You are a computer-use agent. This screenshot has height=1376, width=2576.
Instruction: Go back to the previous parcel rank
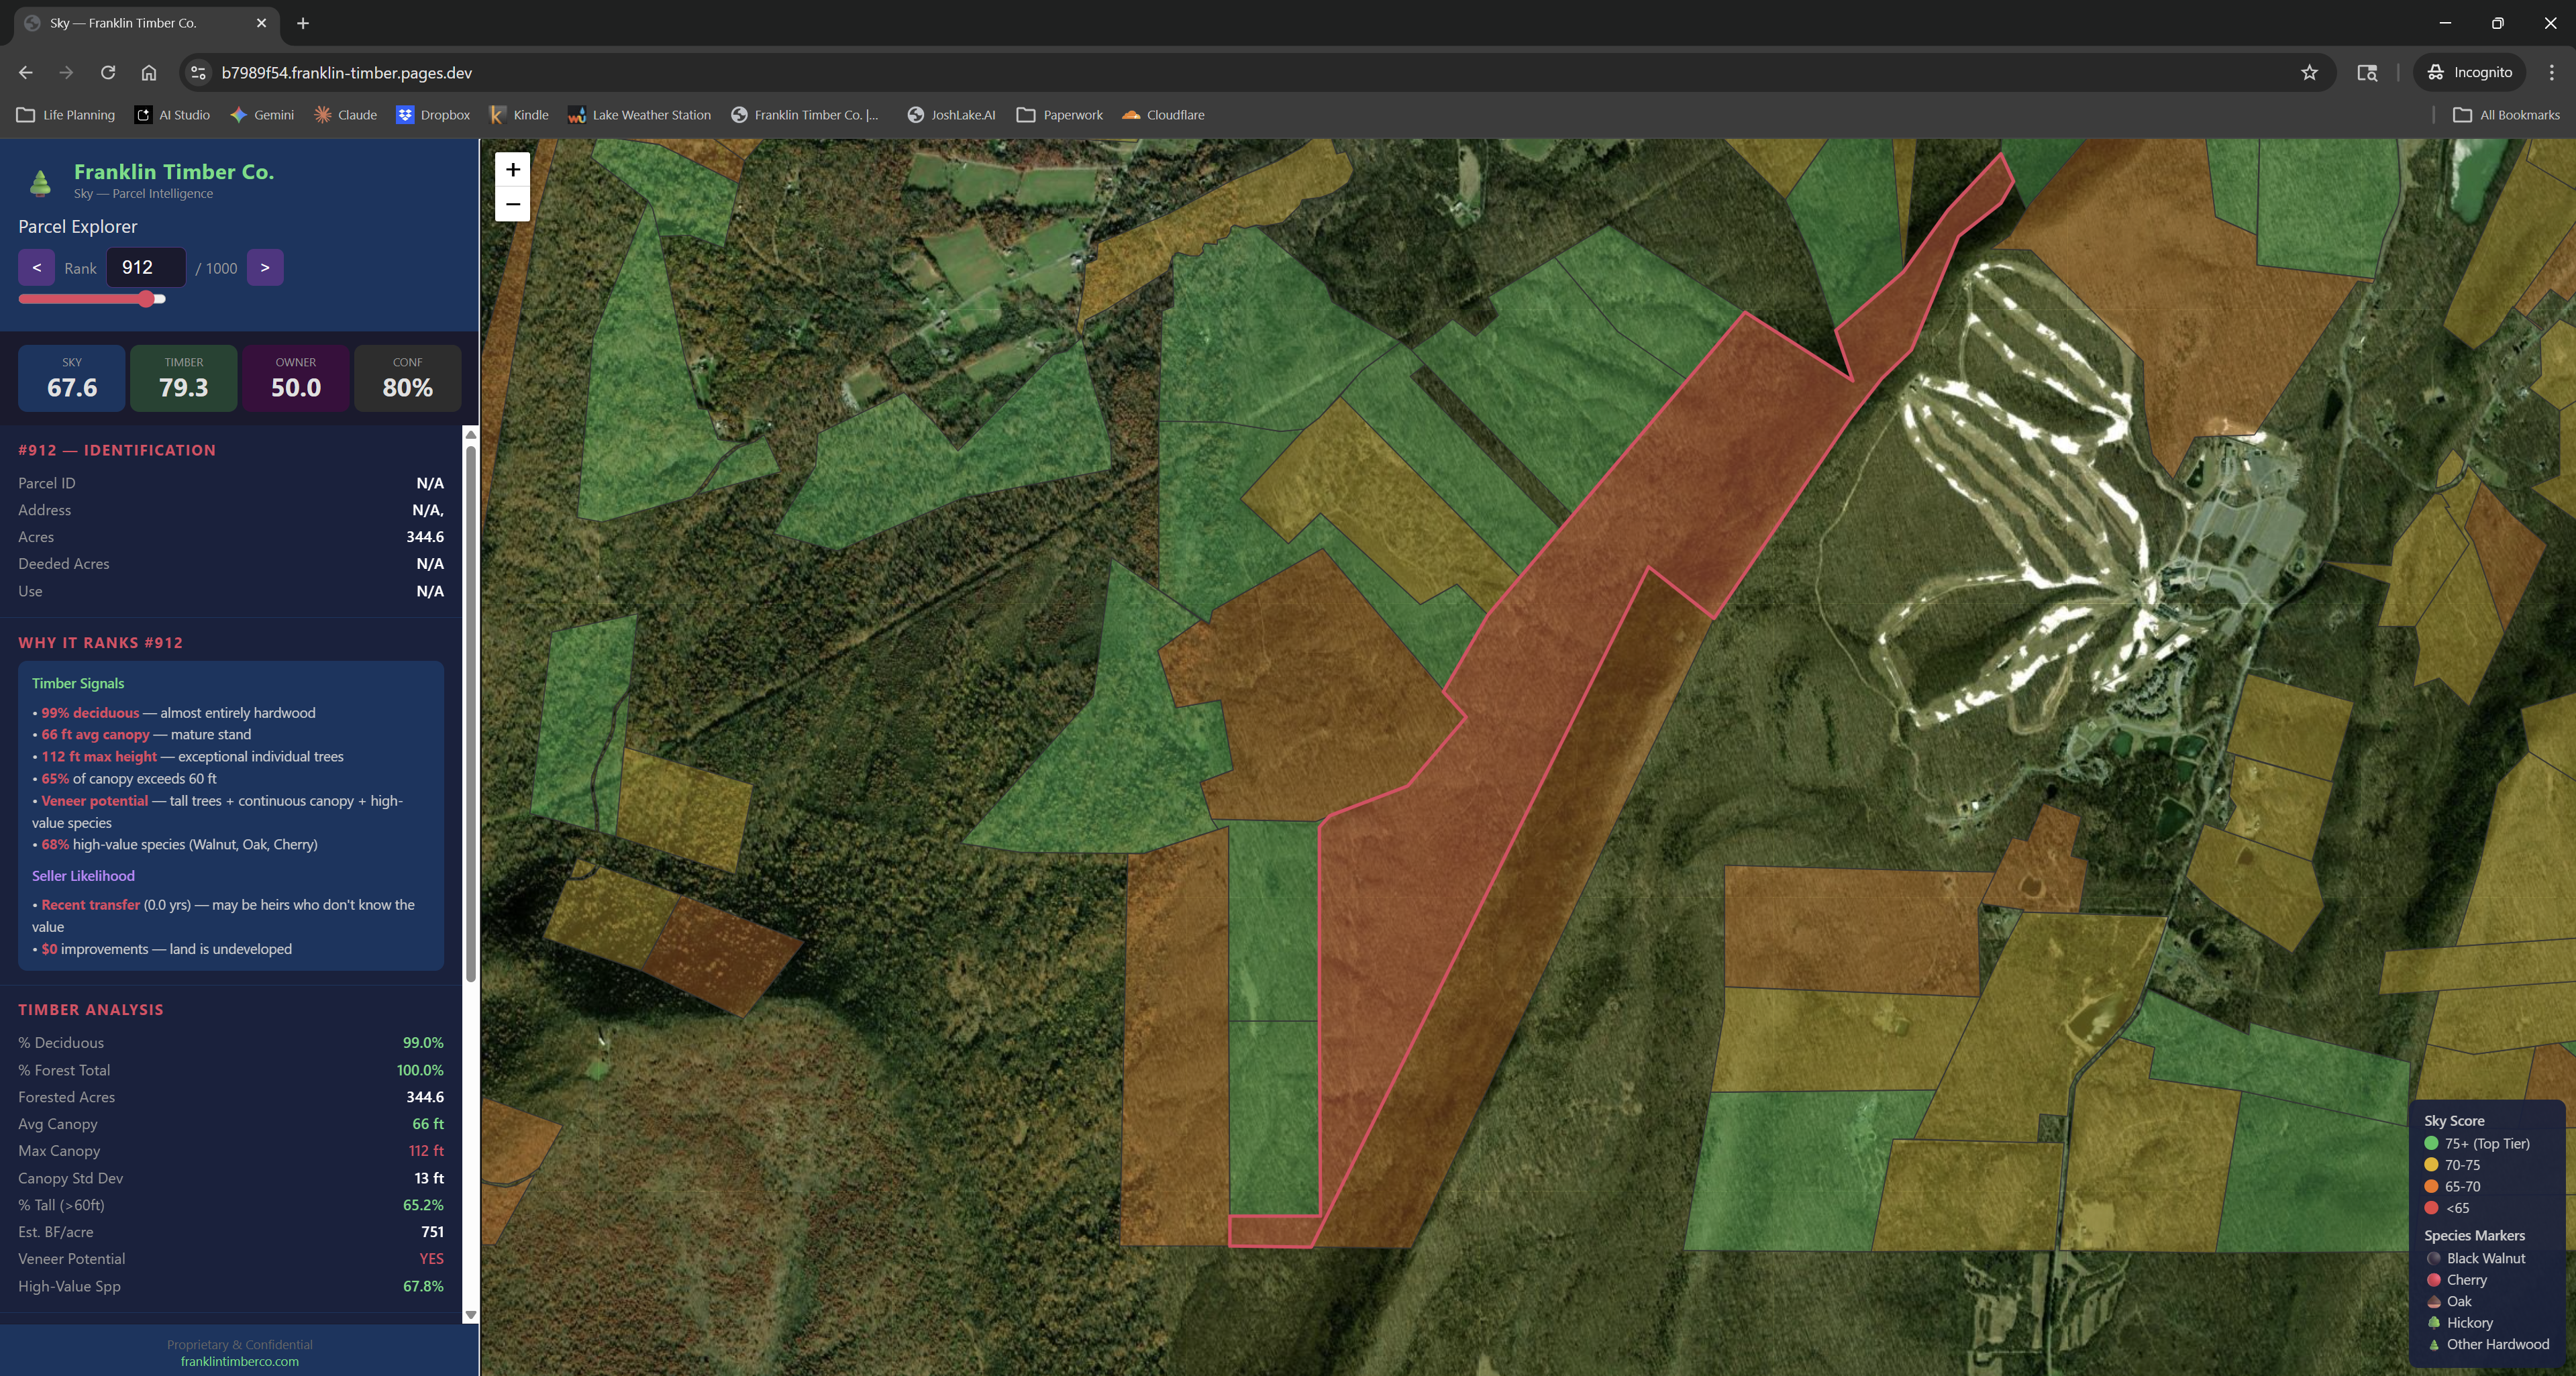[x=36, y=267]
